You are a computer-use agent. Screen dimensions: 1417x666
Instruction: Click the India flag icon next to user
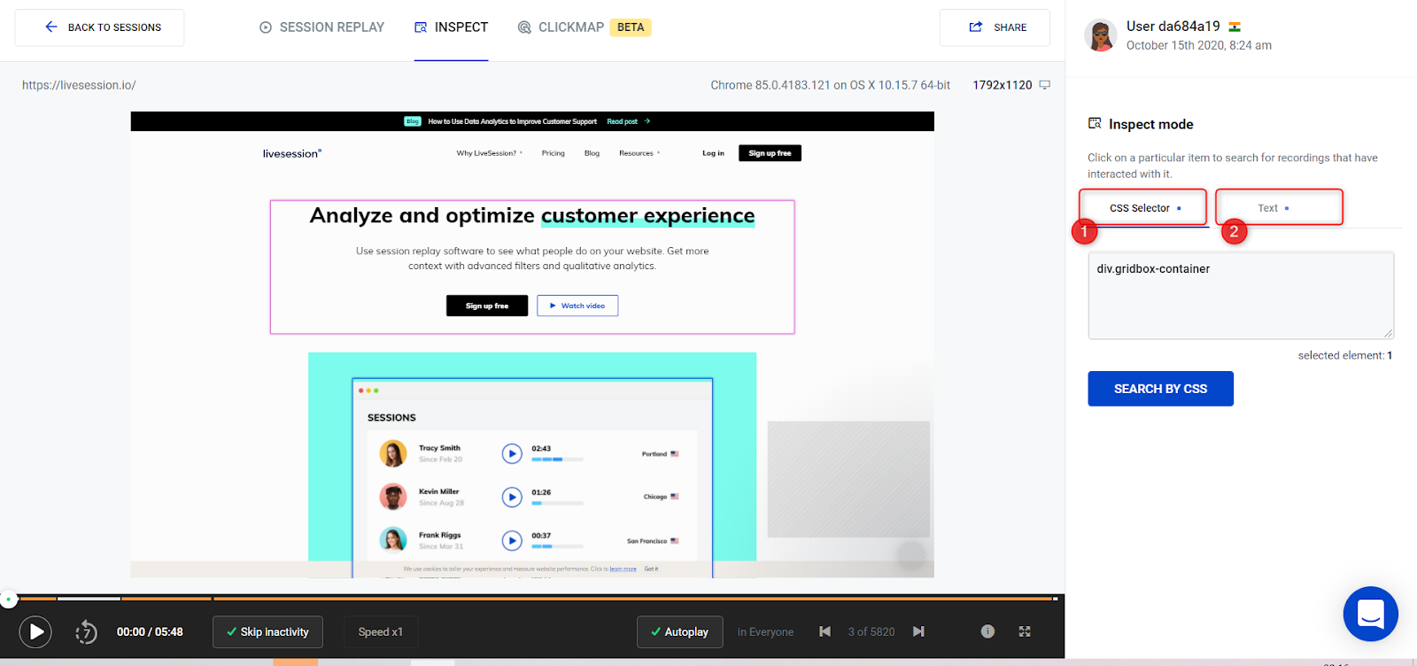point(1235,27)
